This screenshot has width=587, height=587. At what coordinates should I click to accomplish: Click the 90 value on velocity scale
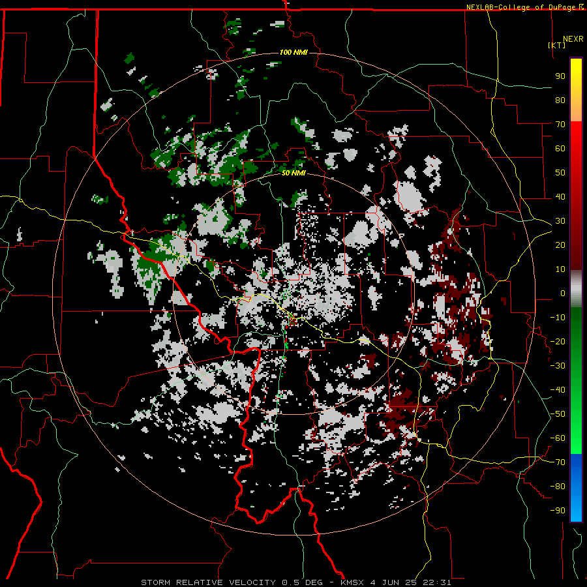pos(560,76)
